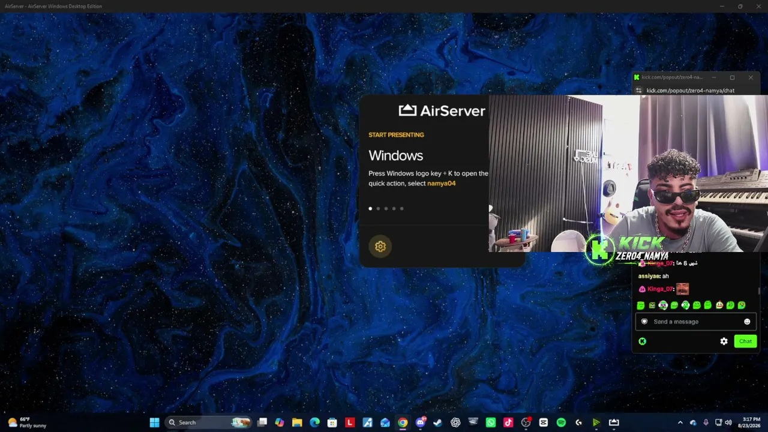Click the red L app taskbar icon
Screen dimensions: 768x432
pos(350,422)
